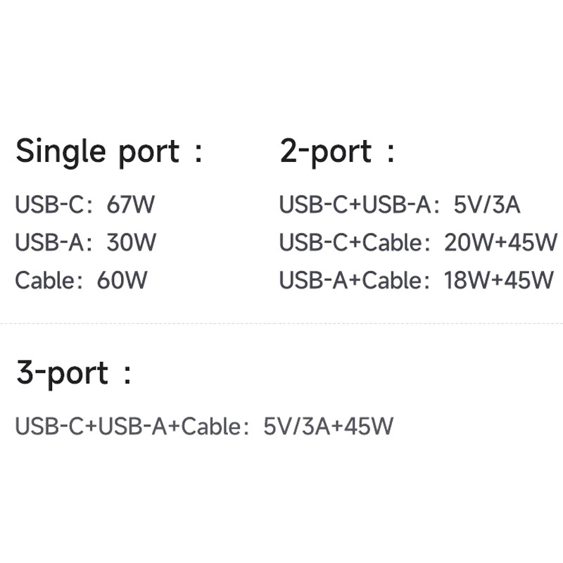Screen dimensions: 563x563
Task: Click the 20W+45W value
Action: (x=501, y=242)
